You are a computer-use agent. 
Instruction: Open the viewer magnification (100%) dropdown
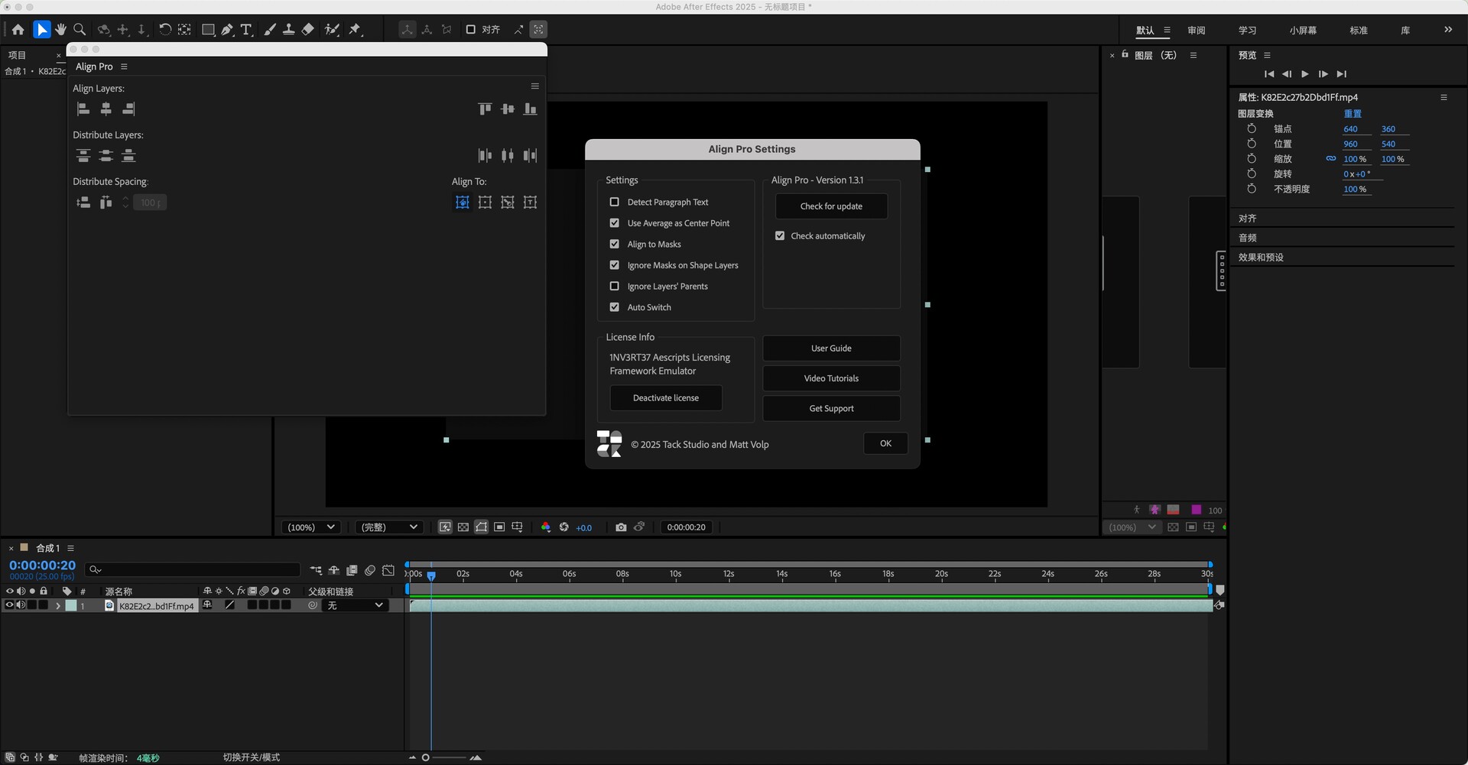[x=310, y=527]
